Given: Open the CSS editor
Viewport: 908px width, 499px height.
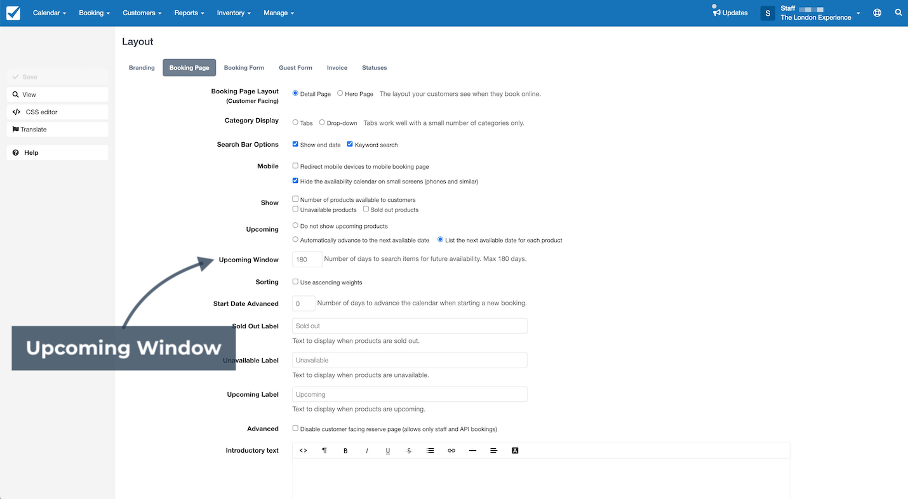Looking at the screenshot, I should [58, 112].
